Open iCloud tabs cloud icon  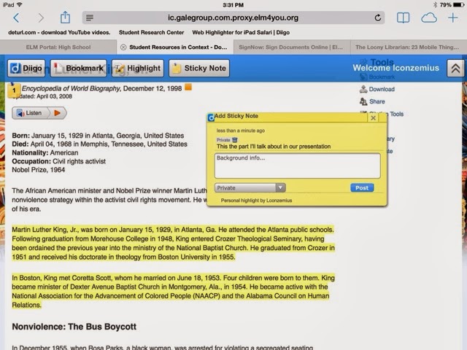[429, 17]
